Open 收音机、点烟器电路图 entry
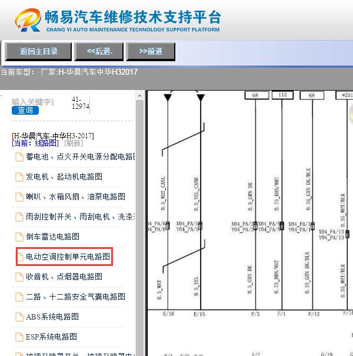 click(x=64, y=277)
